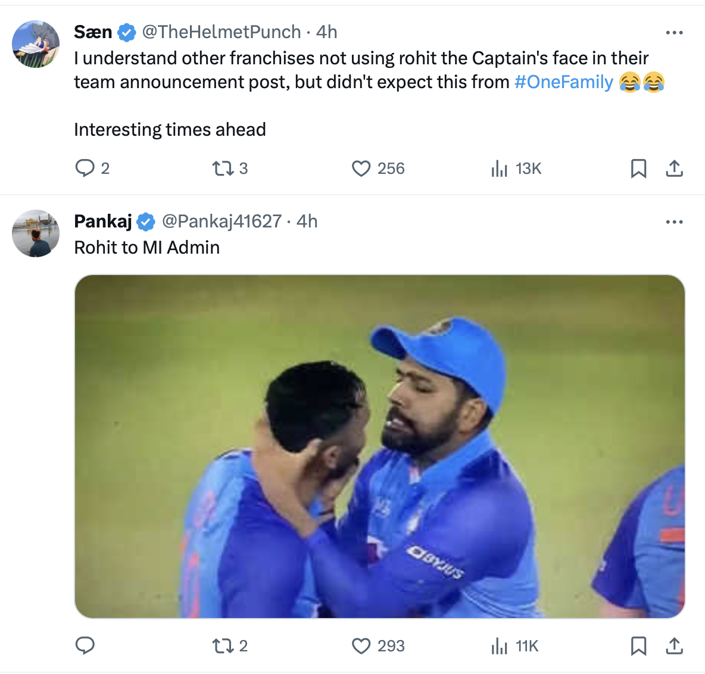Screen dimensions: 705x674
Task: Reply to Sæn's tweet
Action: (85, 168)
